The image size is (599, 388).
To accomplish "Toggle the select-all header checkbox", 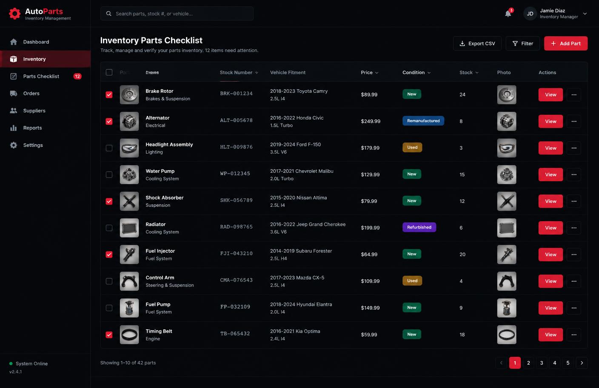I will pyautogui.click(x=109, y=72).
